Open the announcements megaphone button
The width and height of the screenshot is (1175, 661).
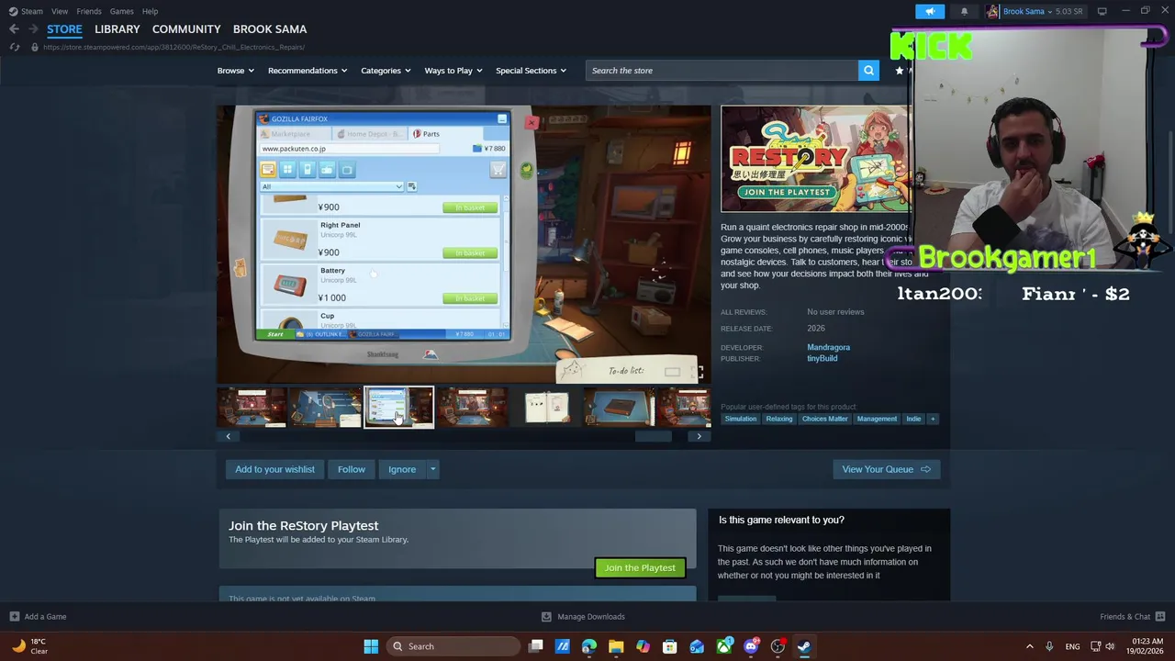930,11
